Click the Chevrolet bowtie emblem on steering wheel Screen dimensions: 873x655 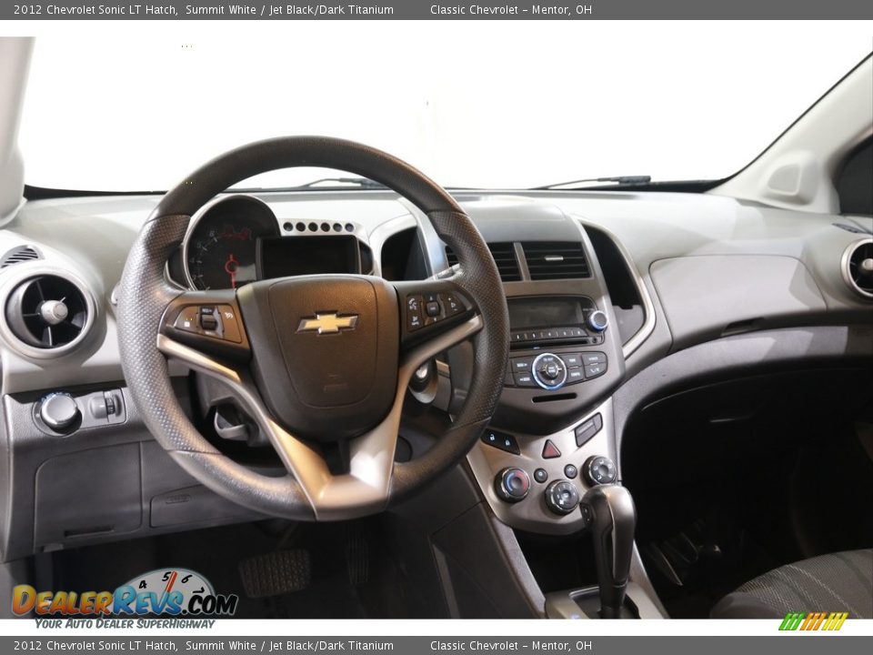pos(327,322)
